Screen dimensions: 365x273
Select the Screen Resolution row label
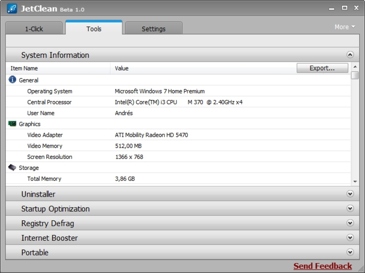click(x=50, y=157)
